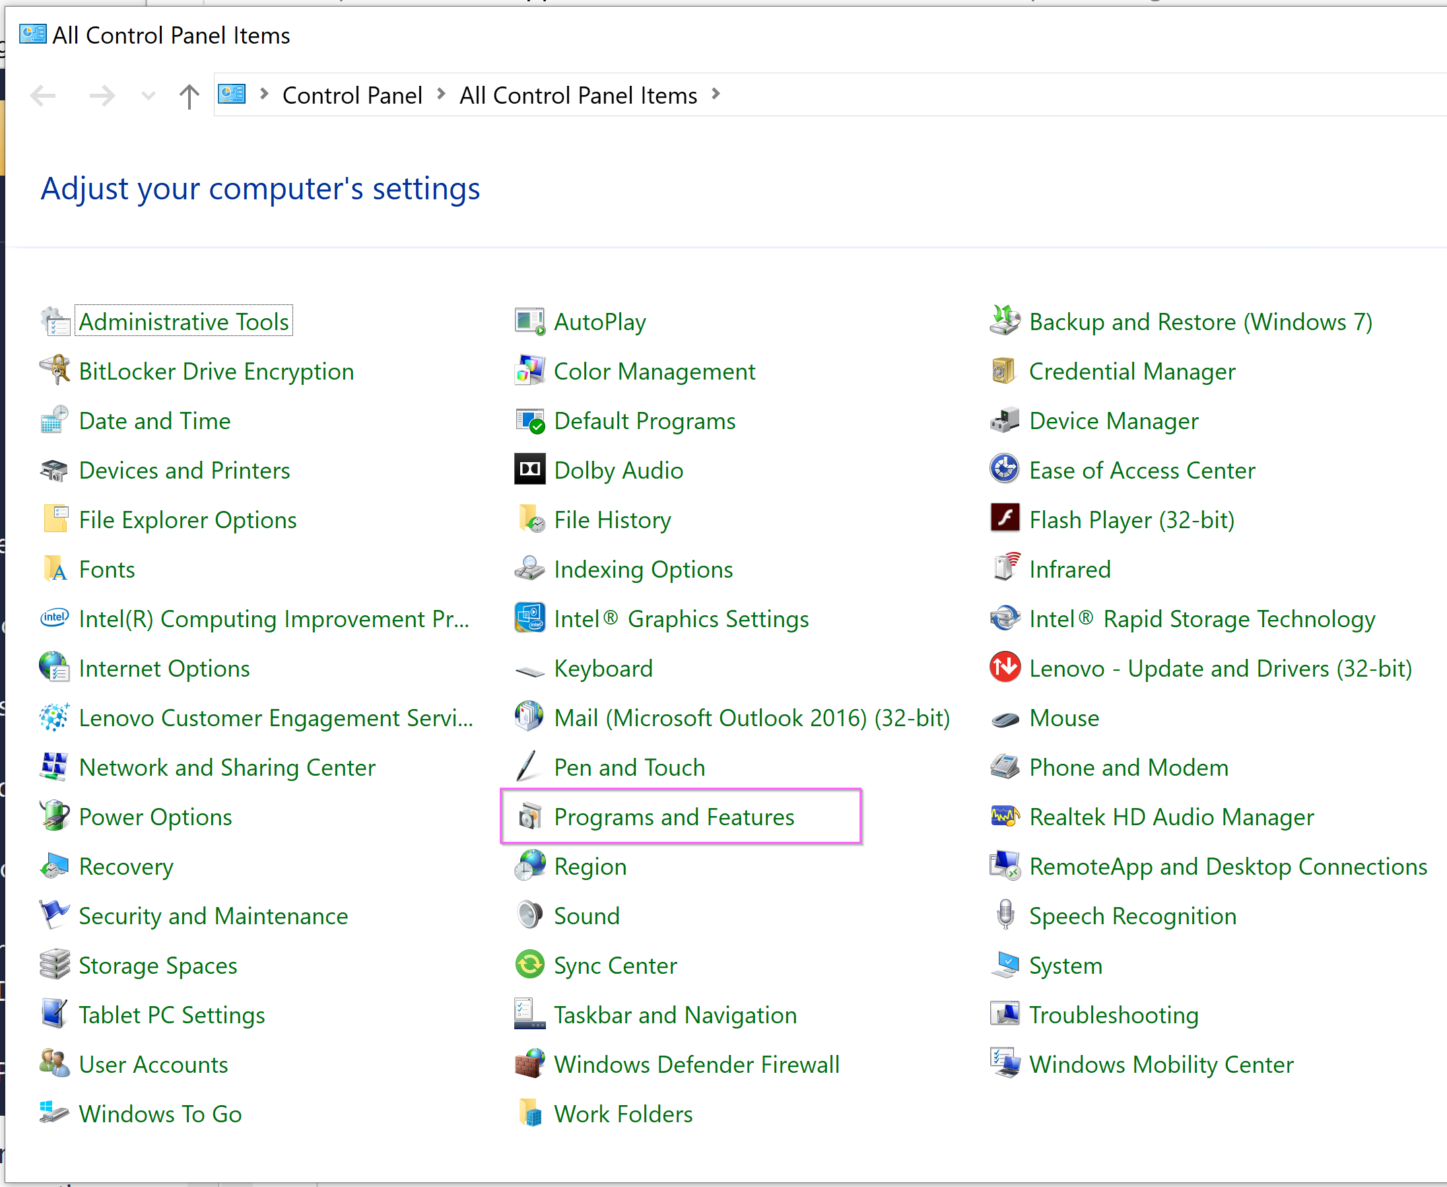Open the System link
Screen dimensions: 1447x1187
click(1065, 966)
